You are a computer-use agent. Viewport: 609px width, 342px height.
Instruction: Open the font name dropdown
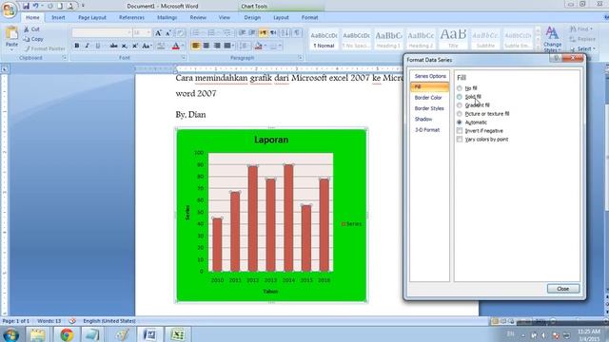pos(129,33)
